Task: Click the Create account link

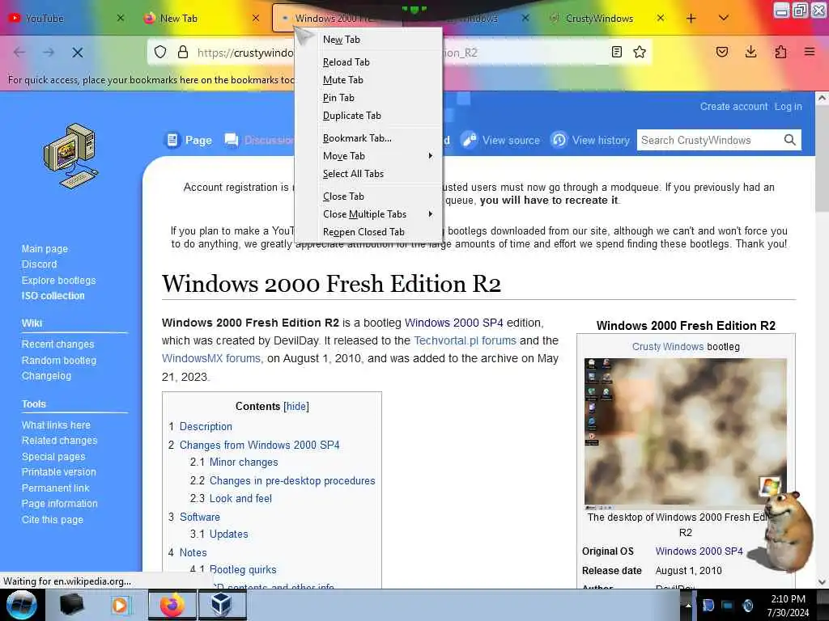Action: [x=733, y=106]
